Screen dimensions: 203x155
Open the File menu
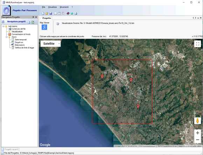pyautogui.click(x=43, y=7)
